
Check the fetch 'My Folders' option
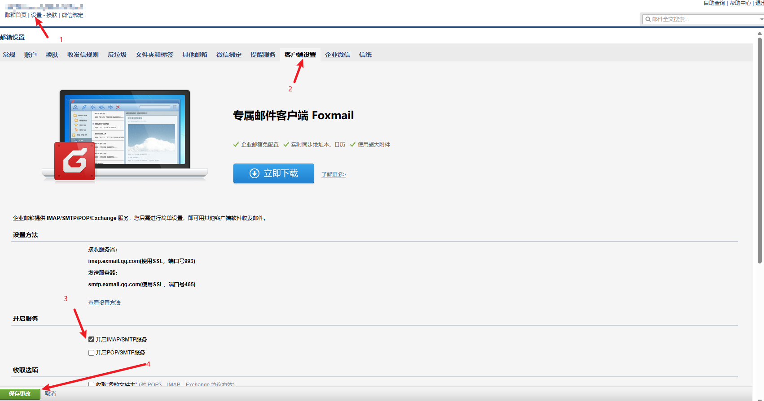(91, 384)
